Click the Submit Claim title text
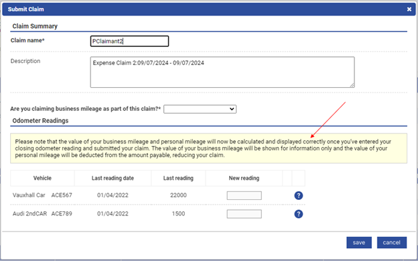418x261 pixels. 26,9
